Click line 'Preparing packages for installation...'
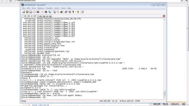189x106 pixels. click(44, 86)
